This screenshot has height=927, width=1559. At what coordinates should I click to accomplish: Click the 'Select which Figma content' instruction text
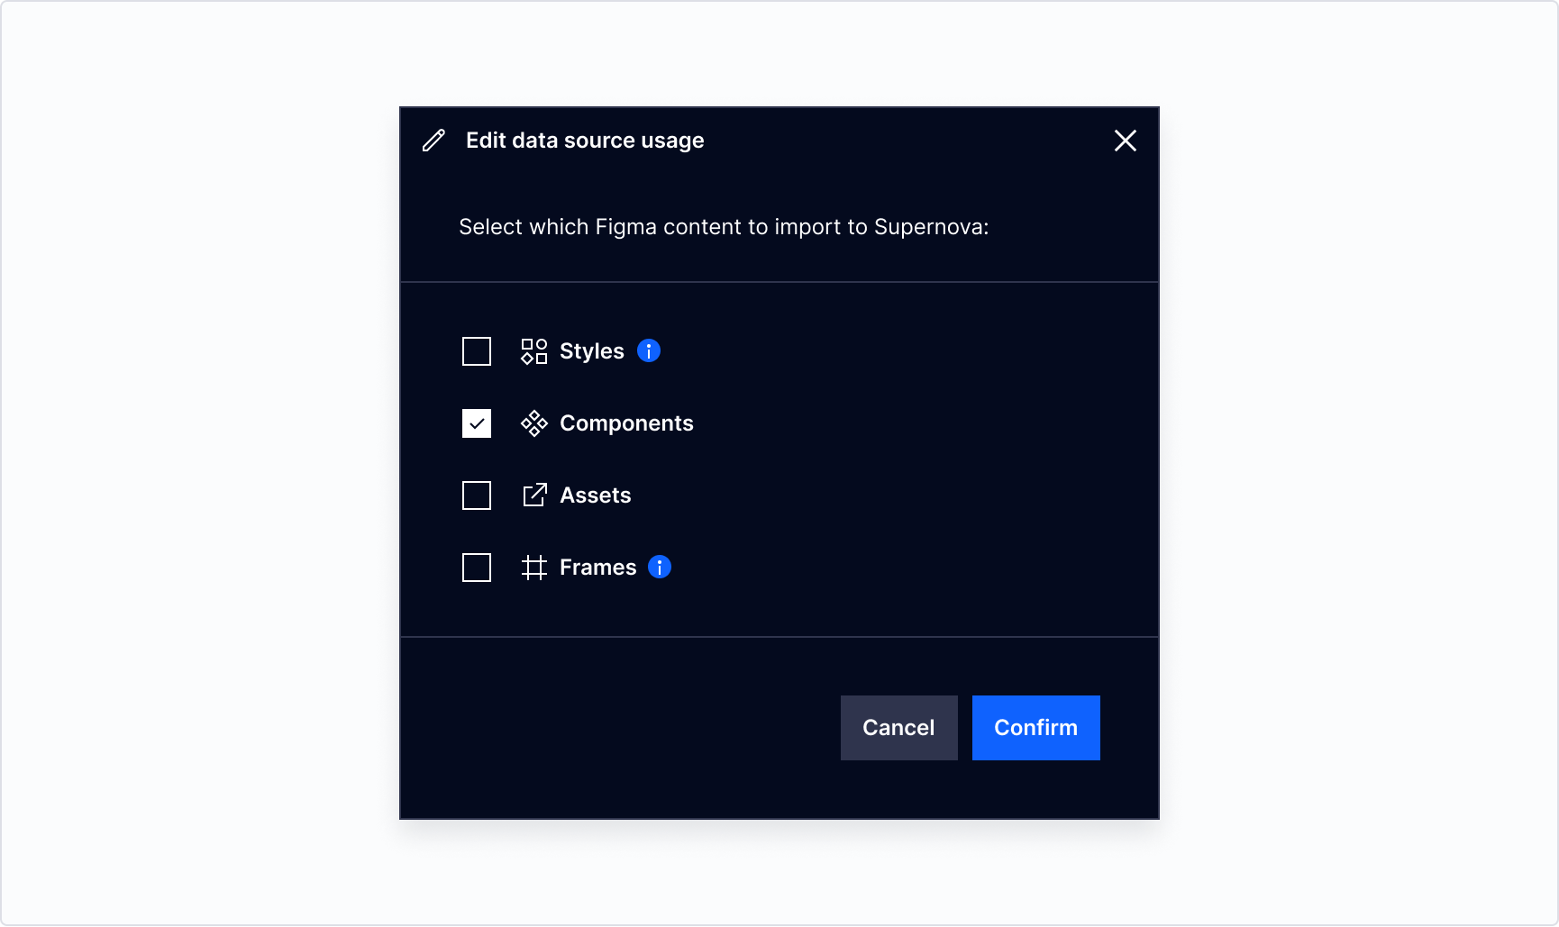[724, 227]
